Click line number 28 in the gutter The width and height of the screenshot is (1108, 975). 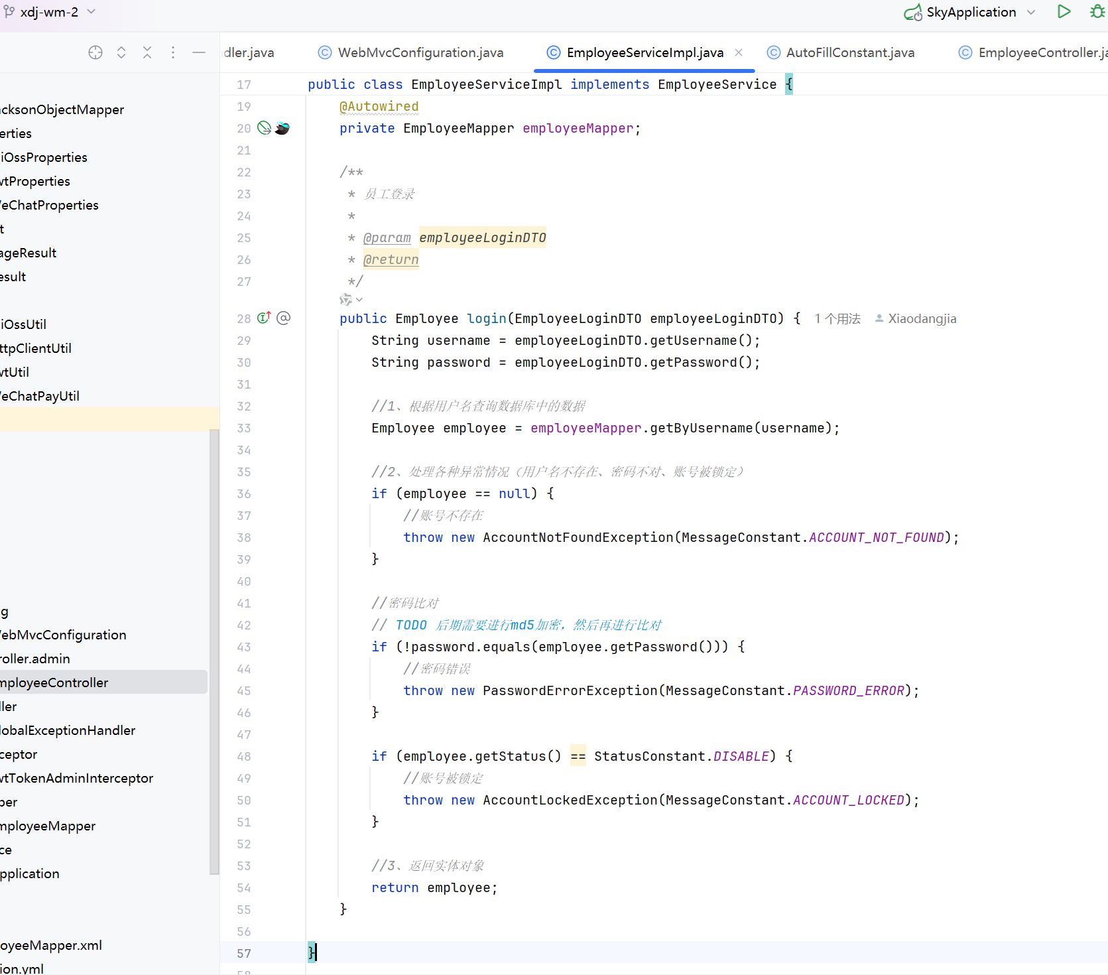click(x=244, y=319)
